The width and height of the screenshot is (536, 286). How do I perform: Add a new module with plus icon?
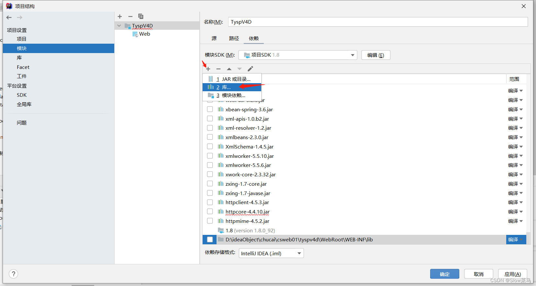[x=120, y=16]
